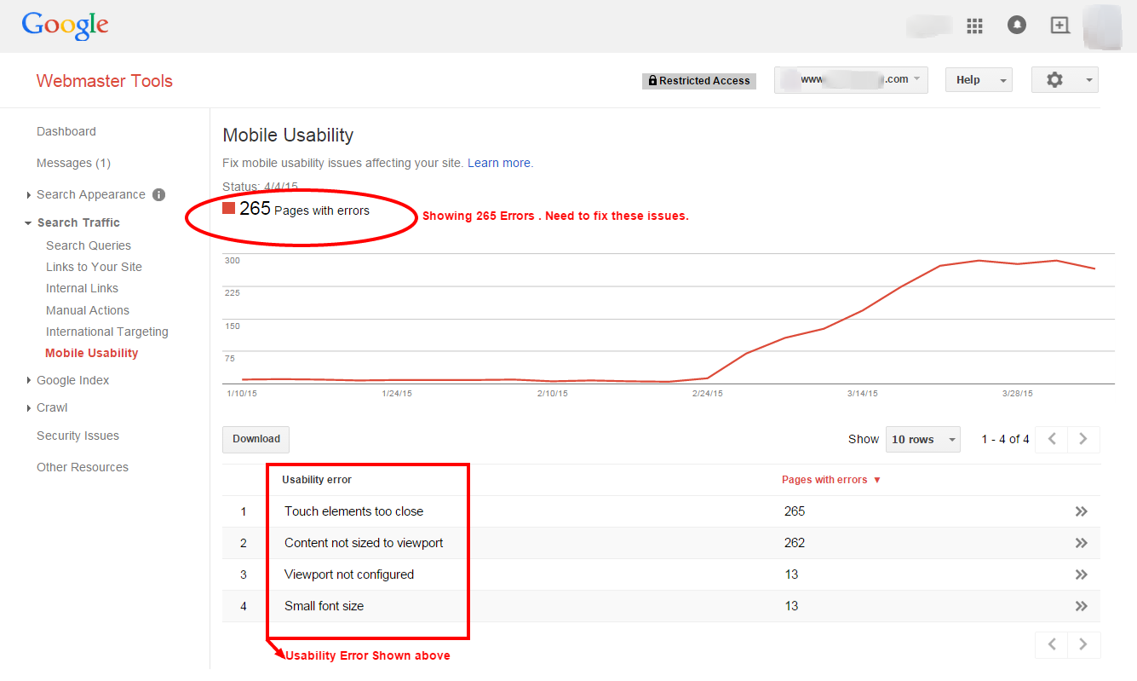Sort by Pages with errors column

pos(831,480)
